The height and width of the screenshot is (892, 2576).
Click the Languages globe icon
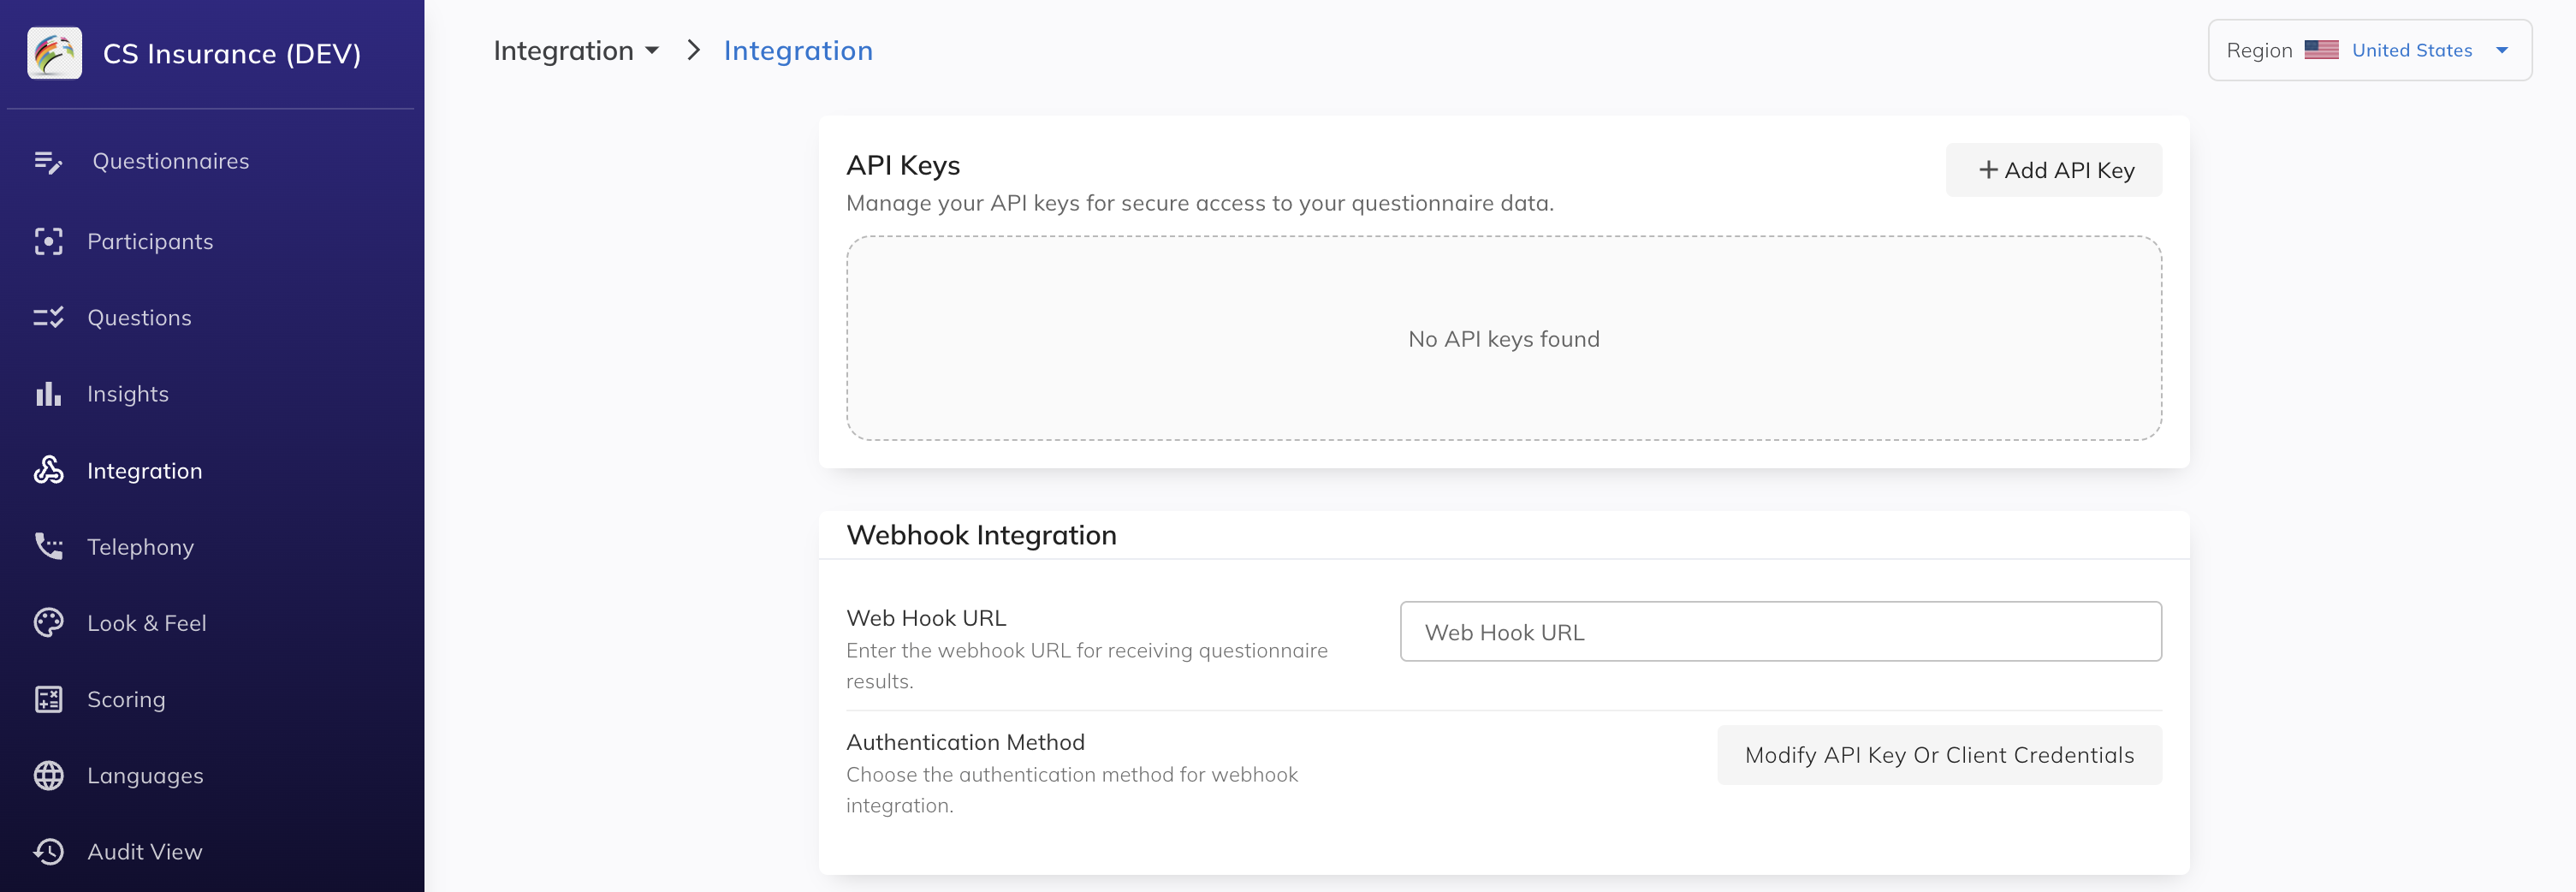48,775
